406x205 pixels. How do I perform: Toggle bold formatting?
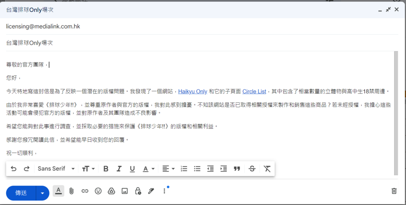pyautogui.click(x=105, y=169)
